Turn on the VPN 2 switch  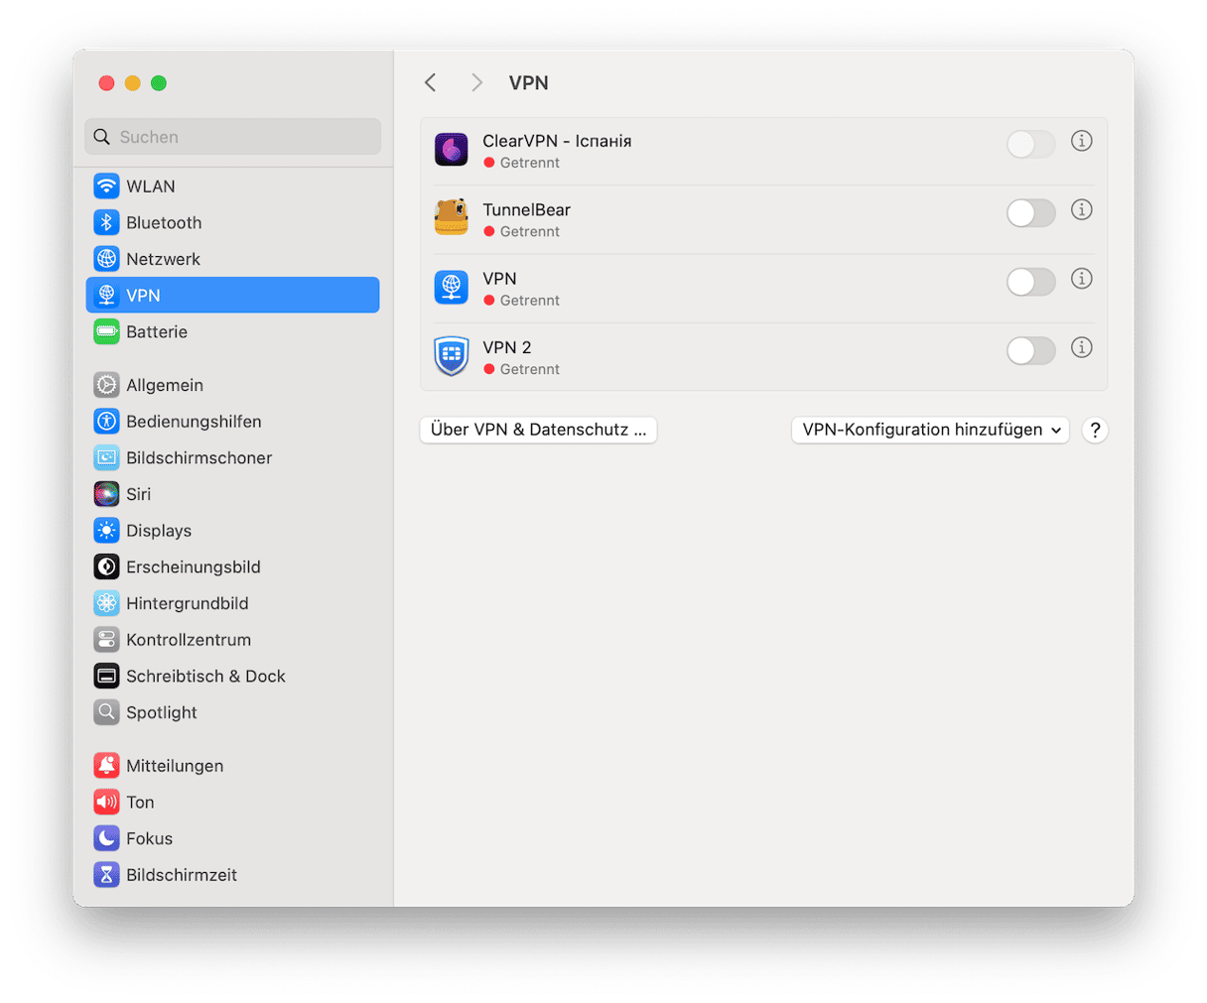(x=1030, y=351)
